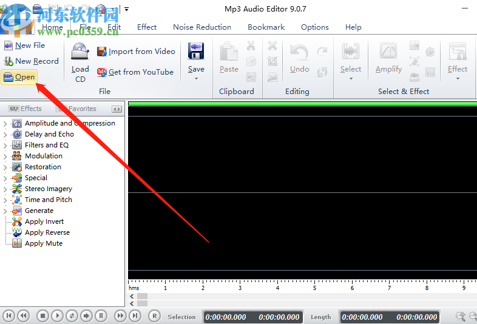Viewport: 477px width, 324px height.
Task: Click the Redo arrow icon
Action: click(322, 51)
